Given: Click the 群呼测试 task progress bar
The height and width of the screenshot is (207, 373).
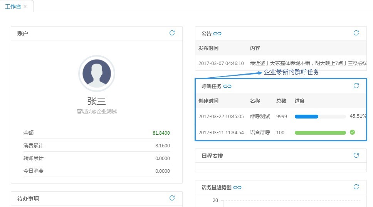Looking at the screenshot, I should (x=320, y=116).
